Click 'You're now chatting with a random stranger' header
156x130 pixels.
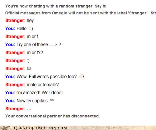click(56, 6)
